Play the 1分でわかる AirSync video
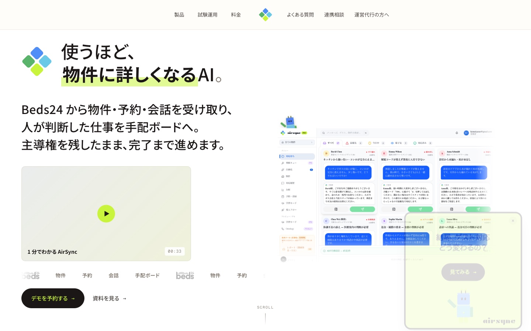 pyautogui.click(x=106, y=214)
